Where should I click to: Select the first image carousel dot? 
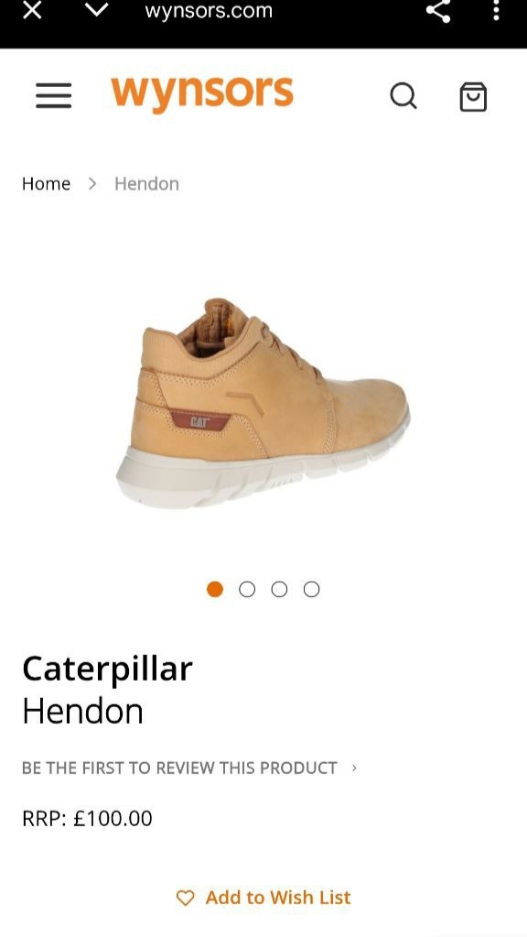point(215,589)
